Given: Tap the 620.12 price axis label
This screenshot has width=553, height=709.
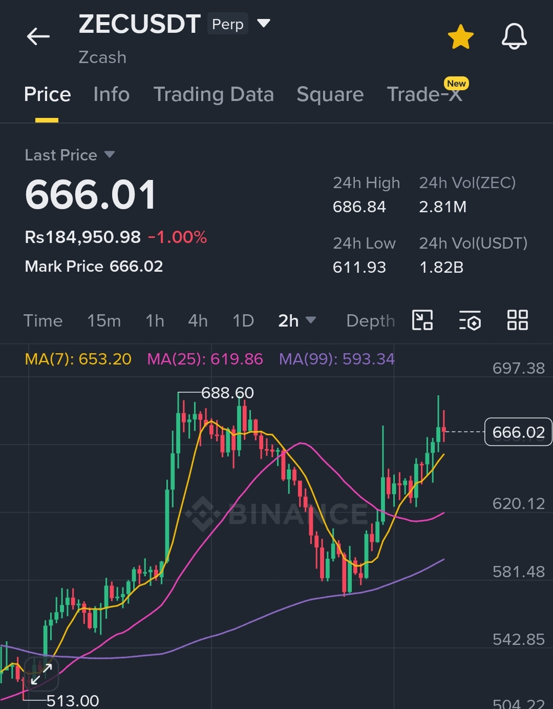Looking at the screenshot, I should pos(518,503).
